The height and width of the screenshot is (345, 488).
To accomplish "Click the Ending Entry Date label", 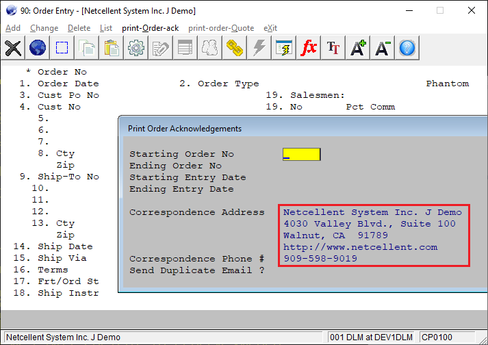I will click(181, 189).
